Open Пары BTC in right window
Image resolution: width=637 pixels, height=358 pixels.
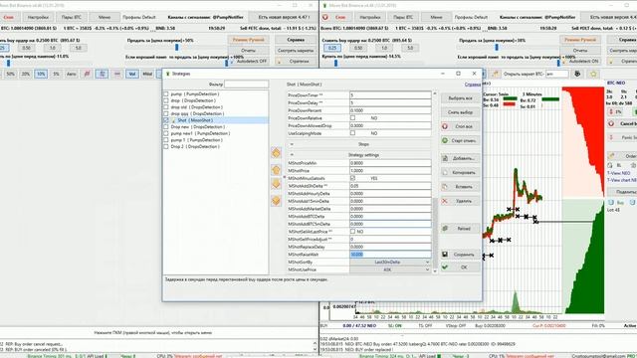pos(403,18)
